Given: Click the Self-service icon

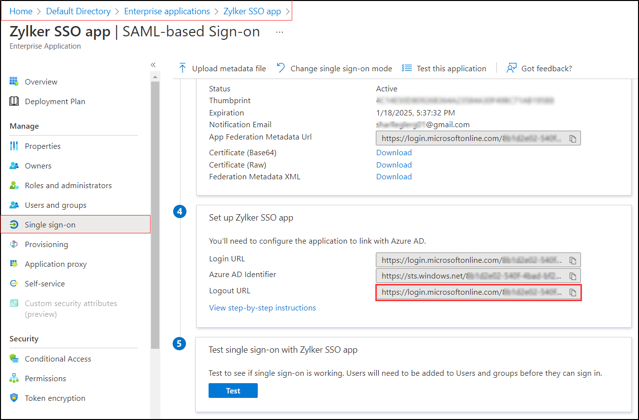Looking at the screenshot, I should pos(14,283).
